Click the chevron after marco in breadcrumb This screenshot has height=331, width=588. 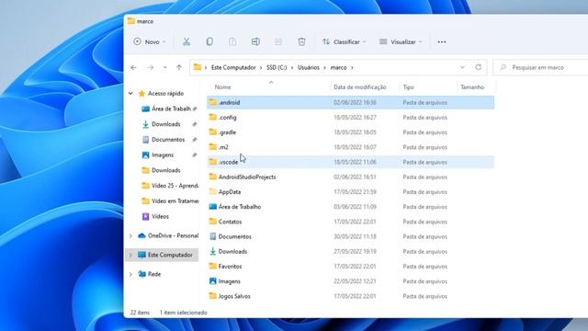(x=352, y=67)
